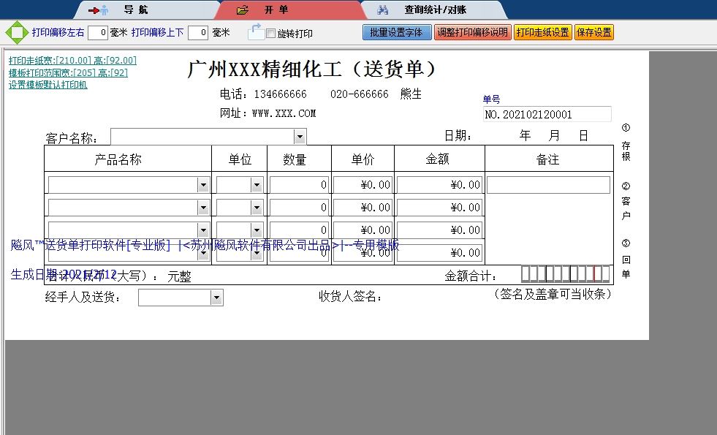
Task: Open 调整打印偏移说明
Action: tap(473, 32)
